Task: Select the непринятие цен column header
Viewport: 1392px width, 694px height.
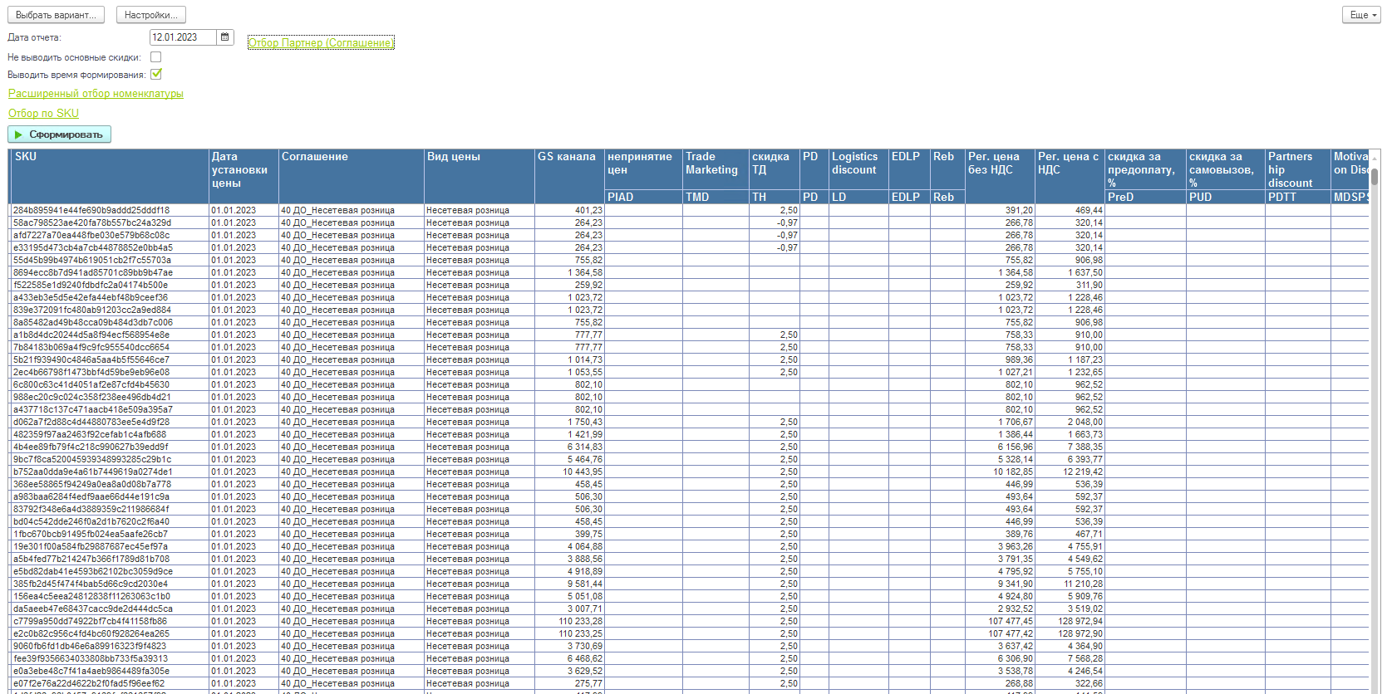Action: coord(643,169)
